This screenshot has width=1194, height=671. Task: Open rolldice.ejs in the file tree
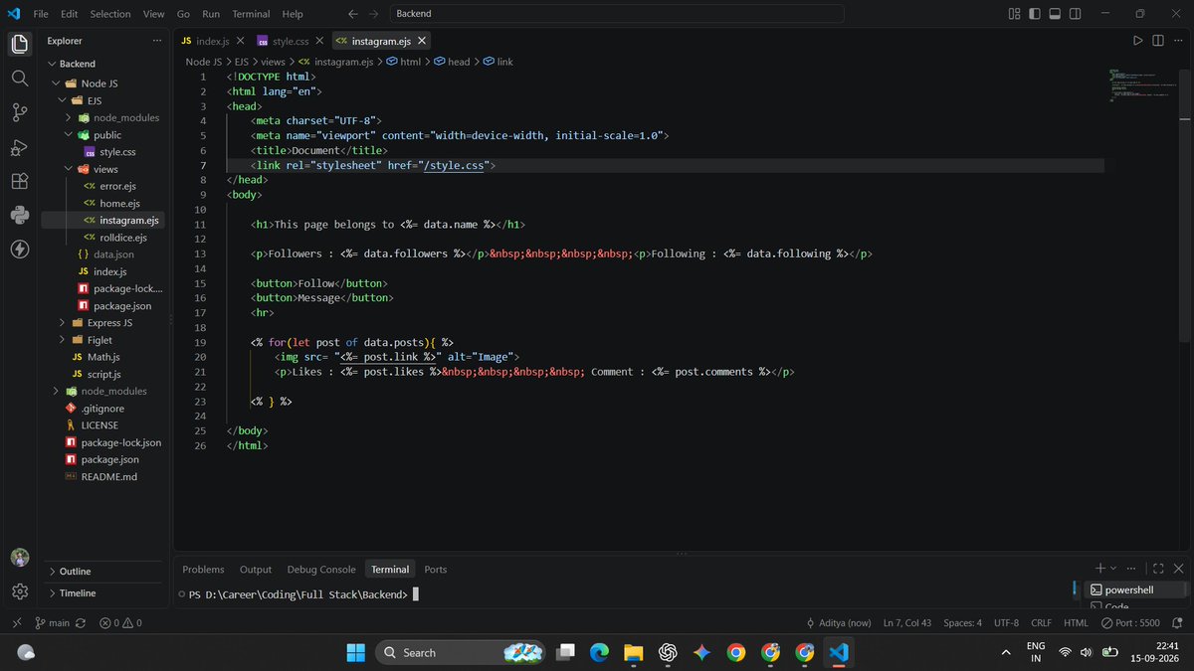tap(123, 238)
